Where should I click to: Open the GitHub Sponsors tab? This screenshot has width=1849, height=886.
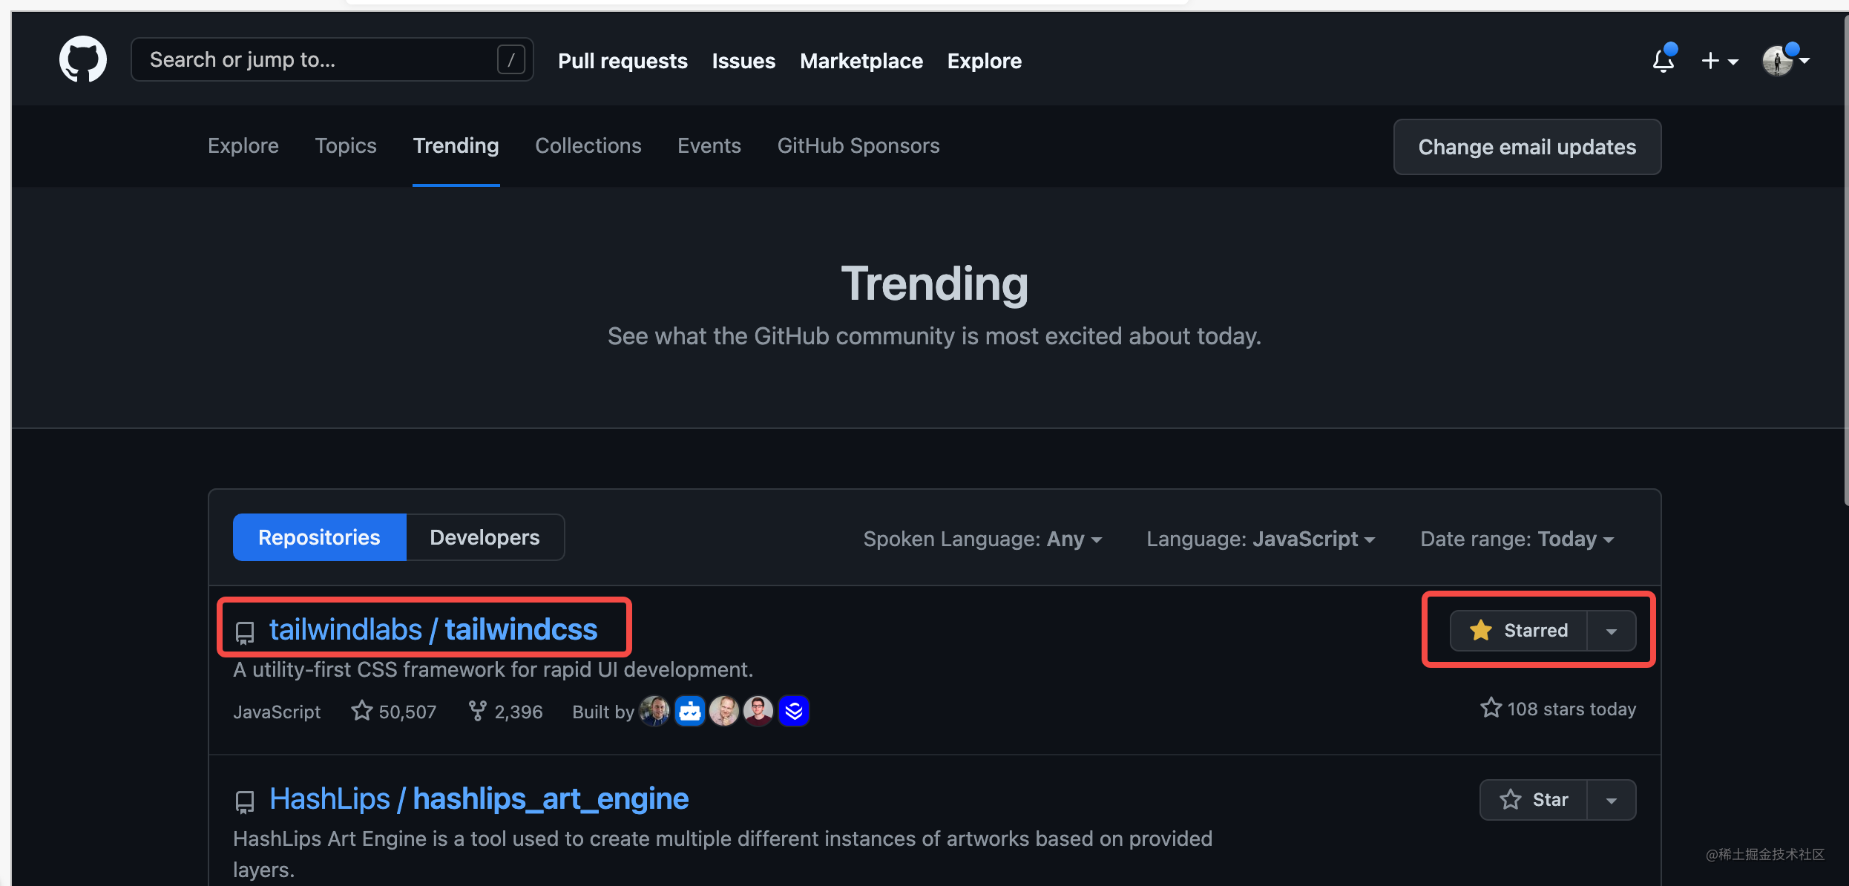(858, 145)
